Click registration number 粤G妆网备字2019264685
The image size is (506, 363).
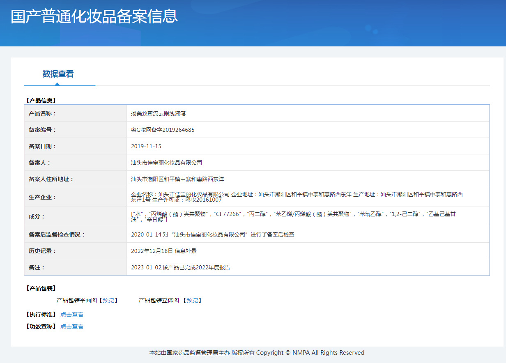(163, 130)
